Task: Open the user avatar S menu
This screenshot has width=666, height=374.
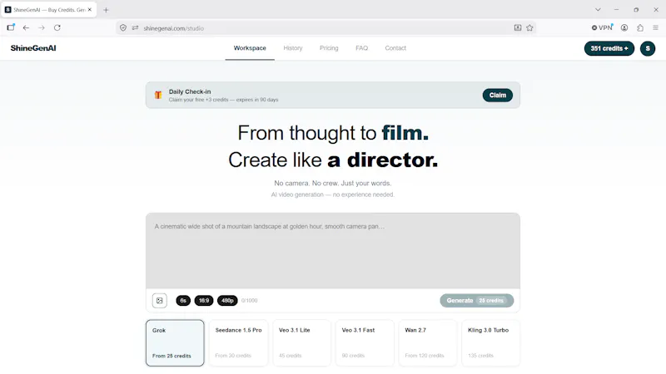Action: point(648,48)
